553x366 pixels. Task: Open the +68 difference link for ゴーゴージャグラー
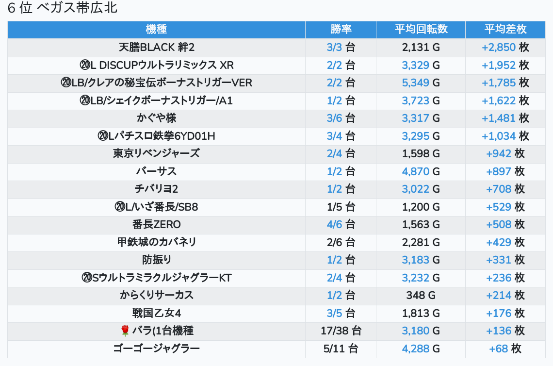(x=498, y=349)
